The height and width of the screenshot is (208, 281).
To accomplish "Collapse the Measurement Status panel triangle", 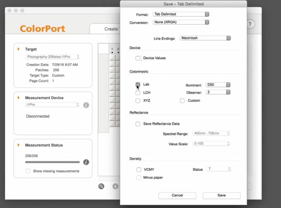I will pyautogui.click(x=19, y=145).
